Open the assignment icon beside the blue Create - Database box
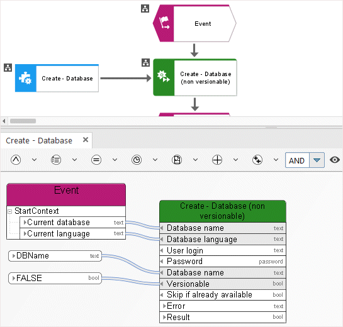The height and width of the screenshot is (327, 343). tap(8, 67)
